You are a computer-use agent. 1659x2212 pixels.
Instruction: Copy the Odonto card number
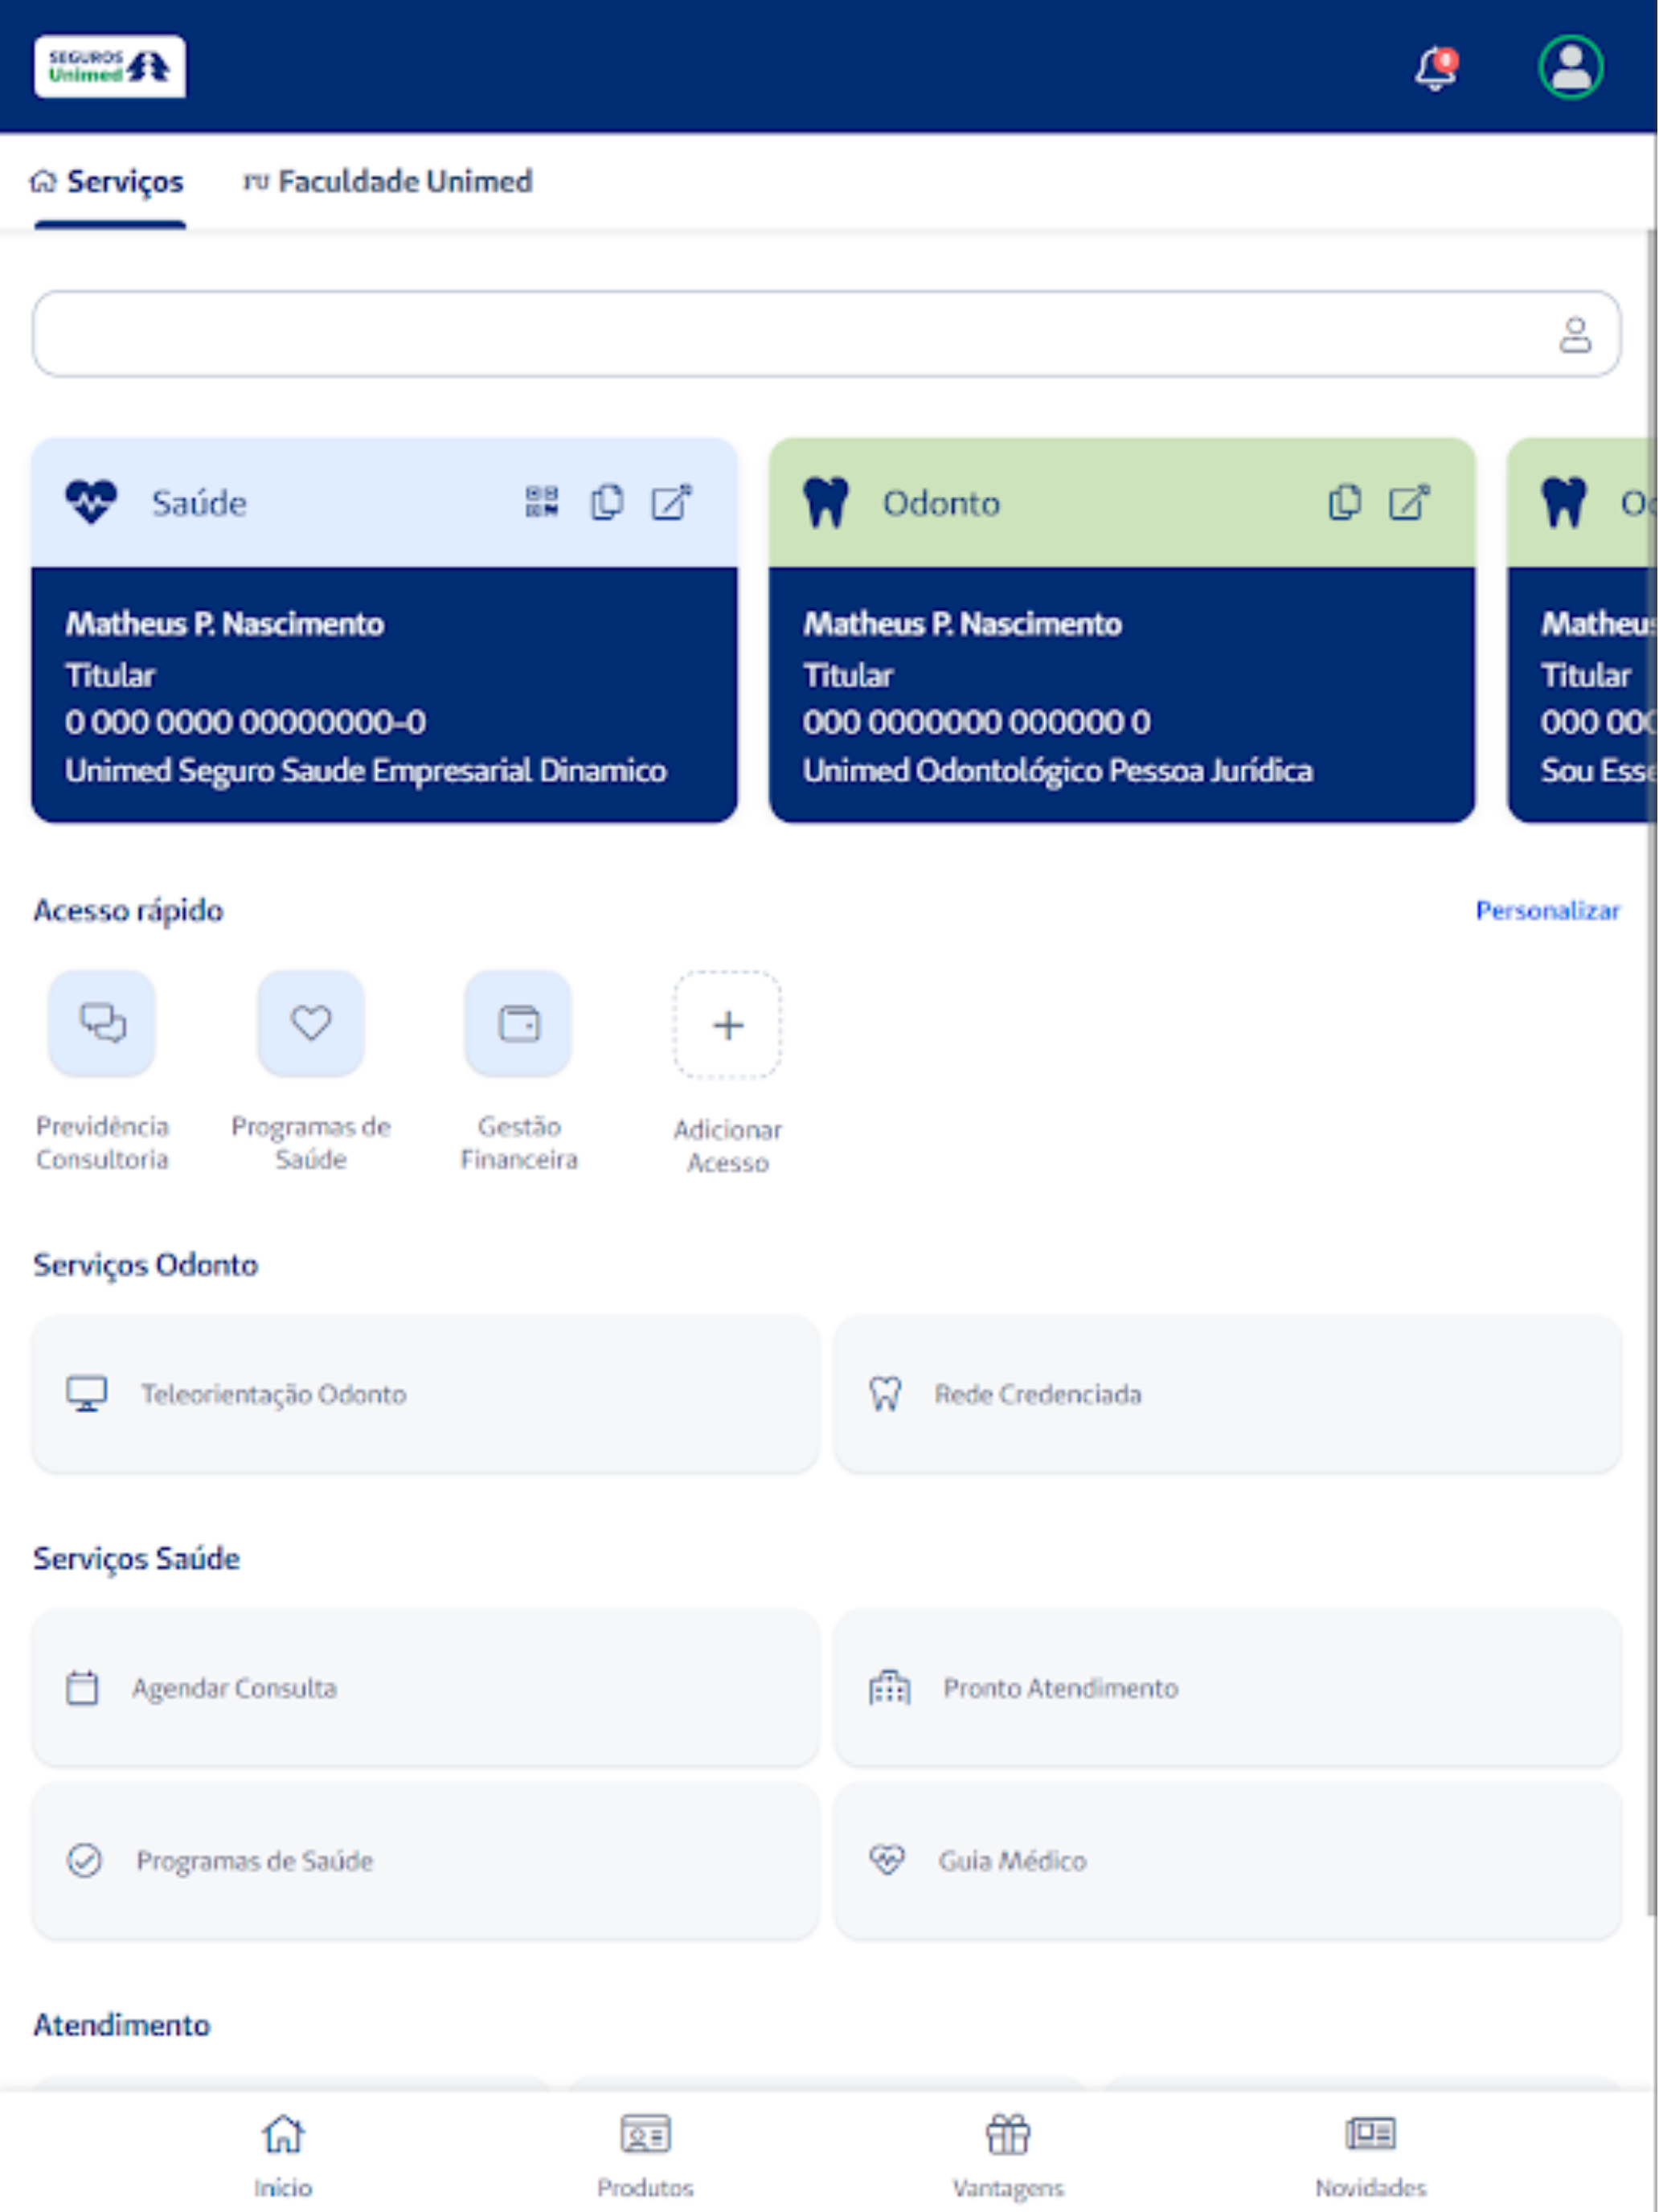pos(1345,502)
